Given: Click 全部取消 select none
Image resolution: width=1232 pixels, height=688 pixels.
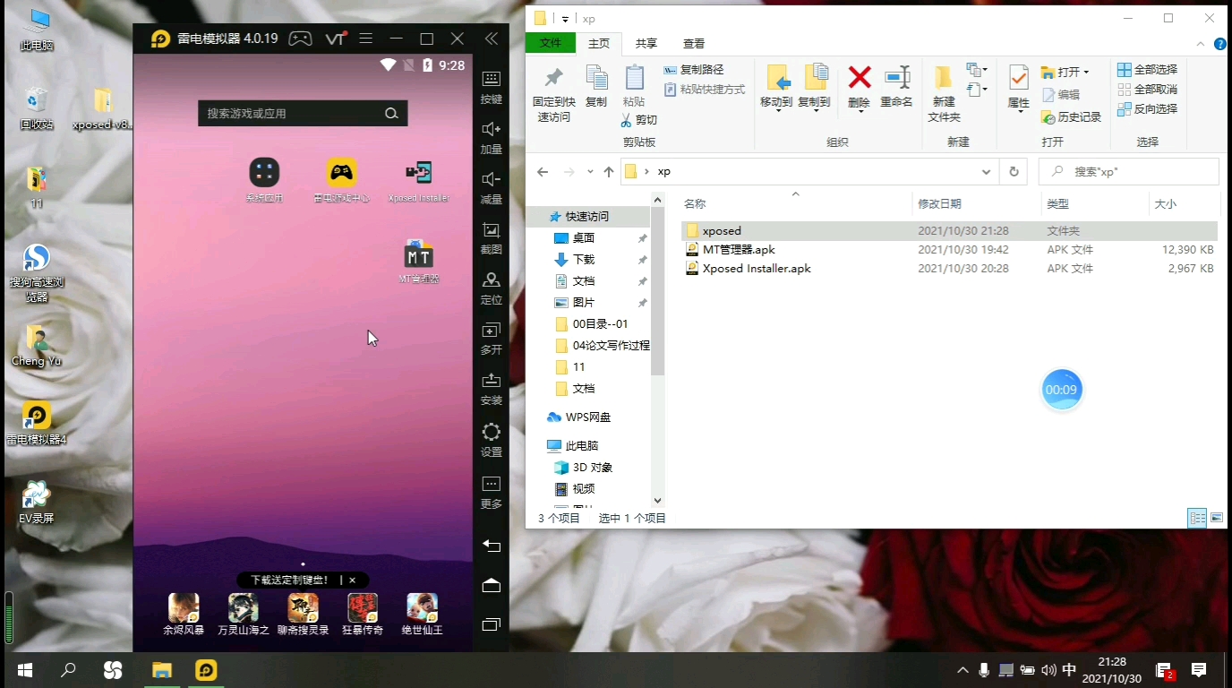Looking at the screenshot, I should pos(1147,90).
